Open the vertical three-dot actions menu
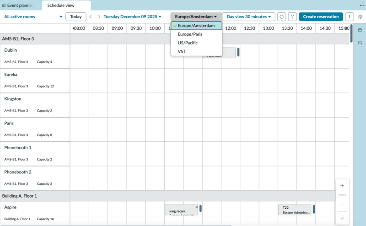 (x=349, y=17)
